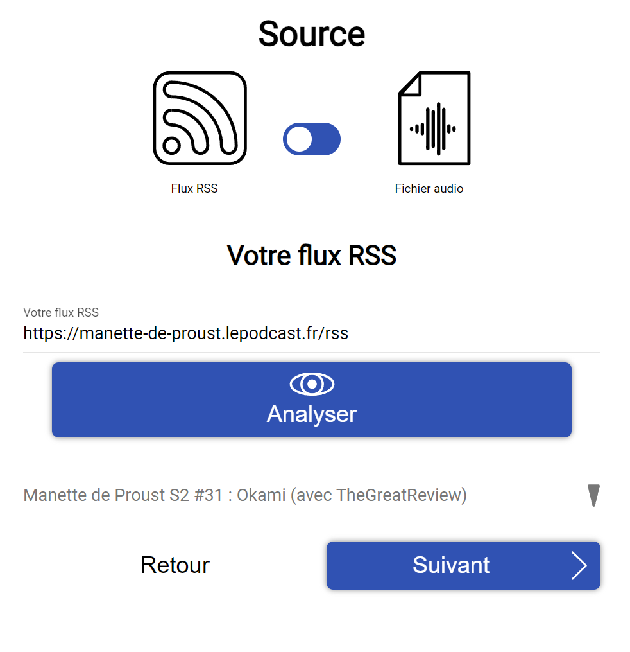Click the arrow icon inside the Suivant button
630x652 pixels.
coord(581,565)
